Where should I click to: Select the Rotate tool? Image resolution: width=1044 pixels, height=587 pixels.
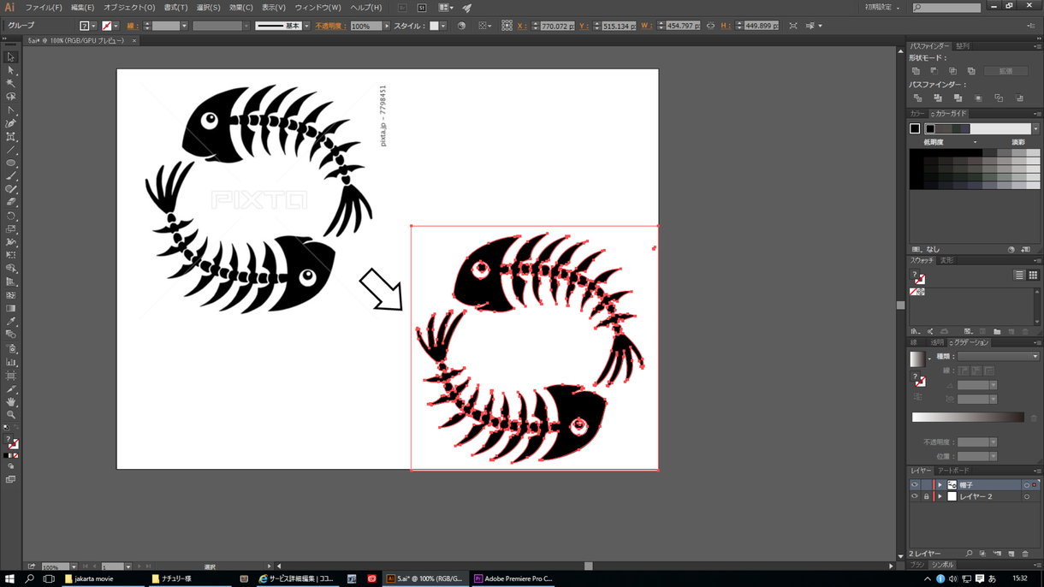click(x=11, y=216)
